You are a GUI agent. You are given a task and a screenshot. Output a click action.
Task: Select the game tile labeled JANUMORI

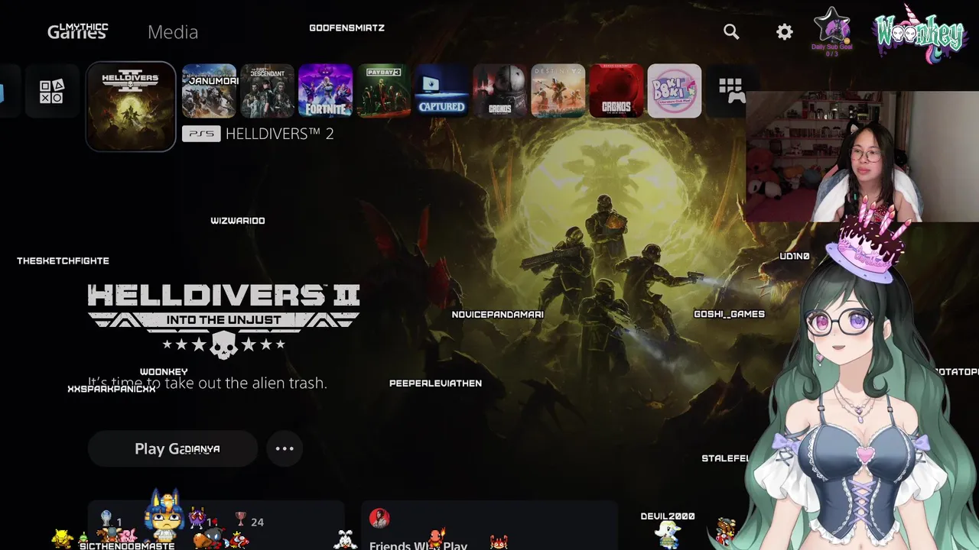[209, 91]
